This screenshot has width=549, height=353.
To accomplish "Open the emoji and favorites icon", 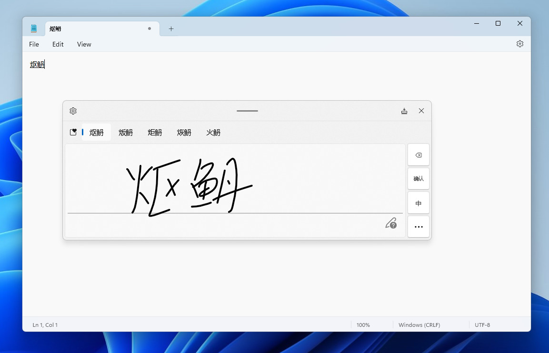I will pyautogui.click(x=73, y=133).
